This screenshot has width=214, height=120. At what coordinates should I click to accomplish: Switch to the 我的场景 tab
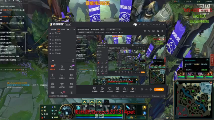pos(53,29)
